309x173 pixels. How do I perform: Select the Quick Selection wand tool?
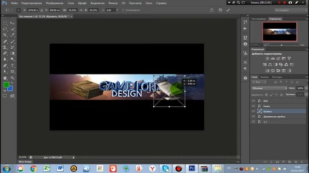[13, 29]
